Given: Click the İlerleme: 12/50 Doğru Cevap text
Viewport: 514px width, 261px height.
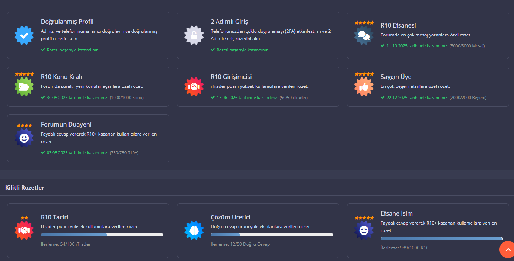Looking at the screenshot, I should [x=240, y=244].
